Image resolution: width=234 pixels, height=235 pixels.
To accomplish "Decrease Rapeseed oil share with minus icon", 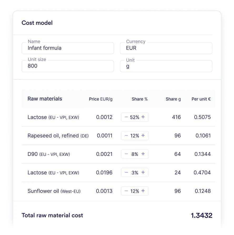I will 126,136.
